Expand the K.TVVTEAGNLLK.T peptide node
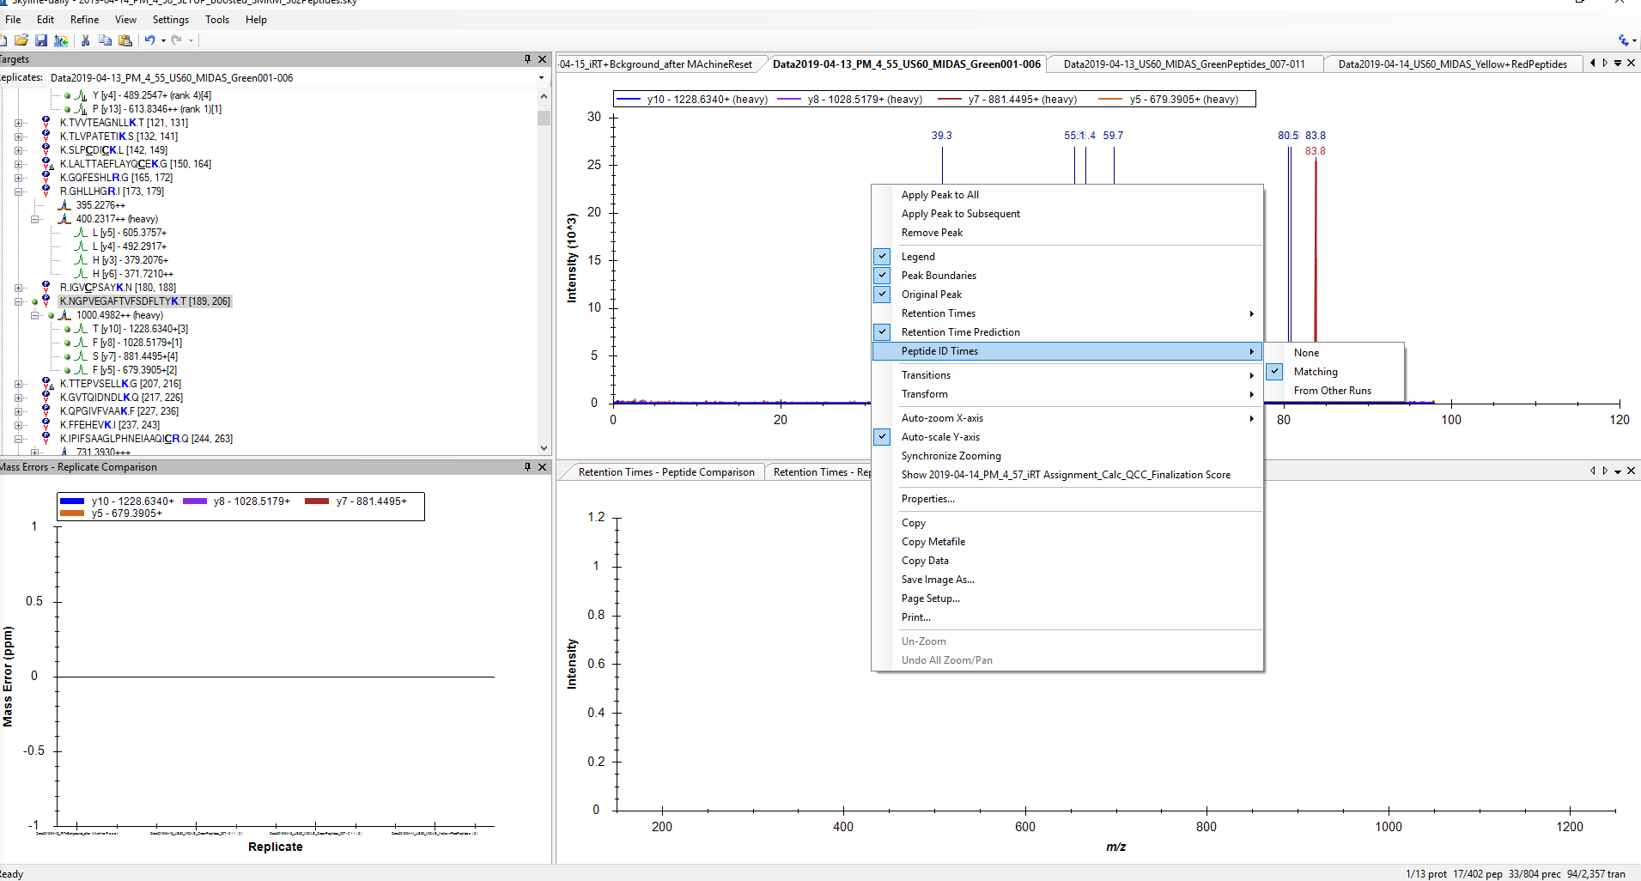The image size is (1641, 881). (x=19, y=123)
